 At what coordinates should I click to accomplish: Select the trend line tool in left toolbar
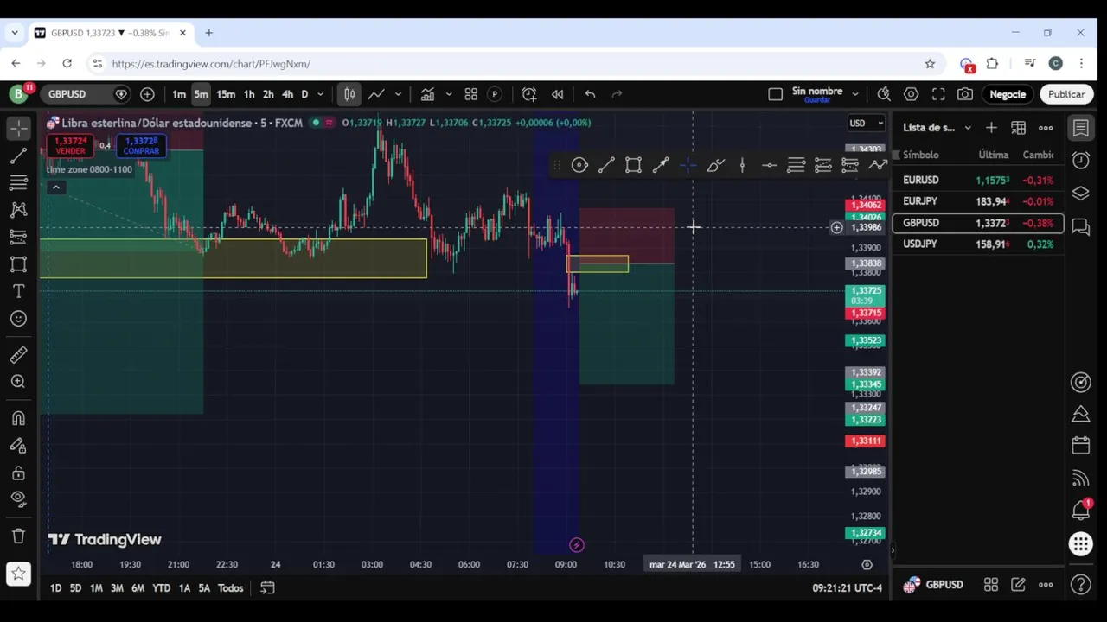18,155
